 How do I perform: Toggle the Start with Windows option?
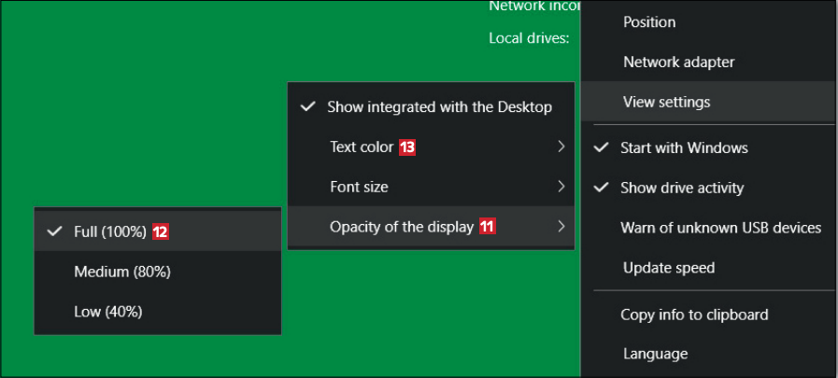click(683, 147)
